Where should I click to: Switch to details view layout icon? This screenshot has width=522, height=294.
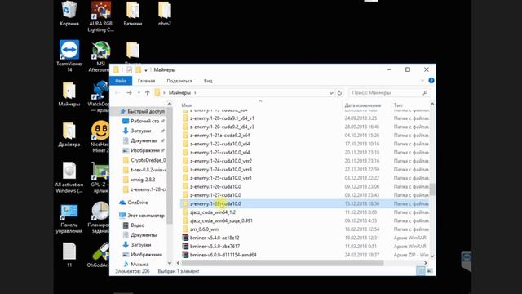421,271
